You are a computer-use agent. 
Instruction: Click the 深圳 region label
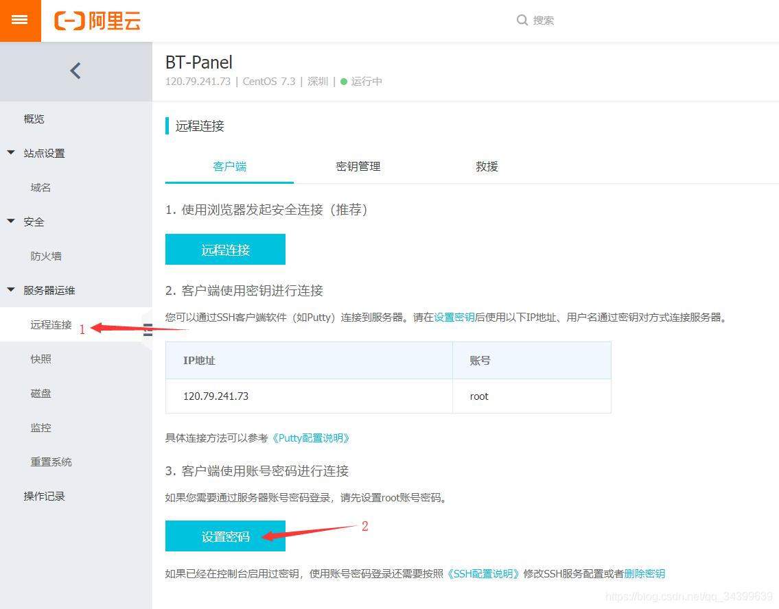318,82
